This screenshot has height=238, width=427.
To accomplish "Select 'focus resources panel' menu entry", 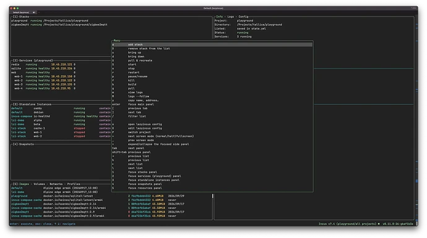I will (x=212, y=188).
